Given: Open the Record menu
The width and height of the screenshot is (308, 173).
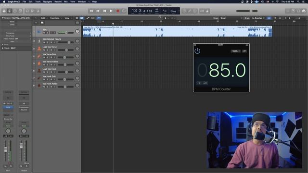Looking at the screenshot, I should [58, 1].
